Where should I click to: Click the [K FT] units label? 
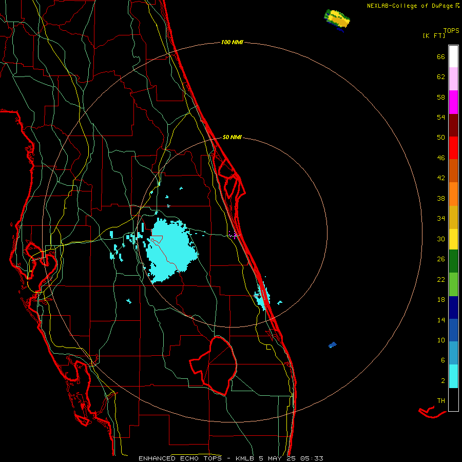(434, 35)
